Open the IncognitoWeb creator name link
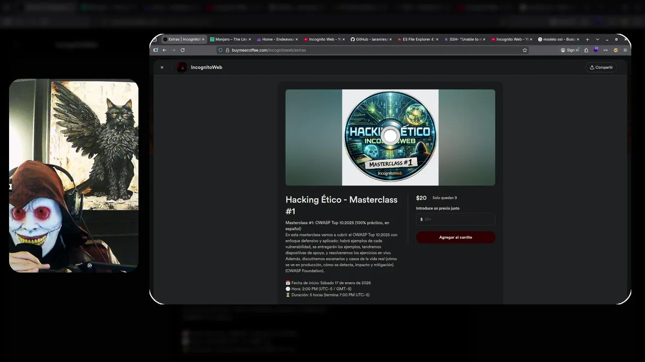This screenshot has height=362, width=645. (x=207, y=67)
